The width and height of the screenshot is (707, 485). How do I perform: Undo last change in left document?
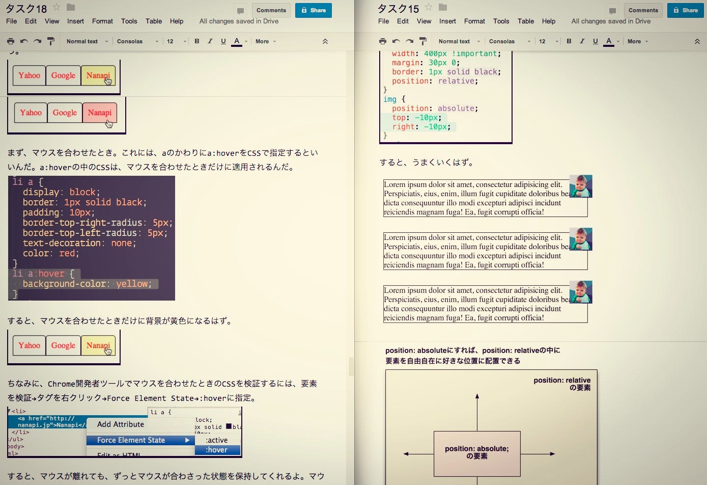(x=24, y=41)
